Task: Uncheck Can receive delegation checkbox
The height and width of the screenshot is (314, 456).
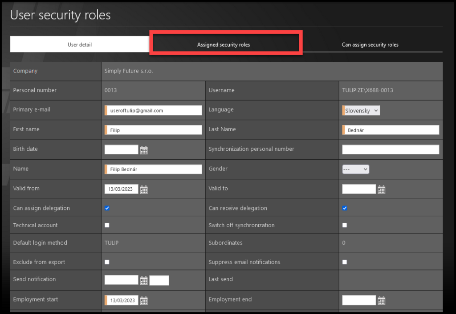Action: [x=345, y=208]
